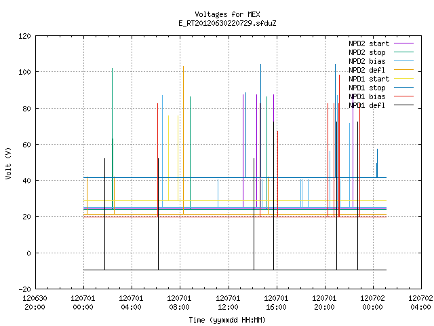This screenshot has width=434, height=326.
Task: Click the purple NPD2 start legend line
Action: coord(403,43)
